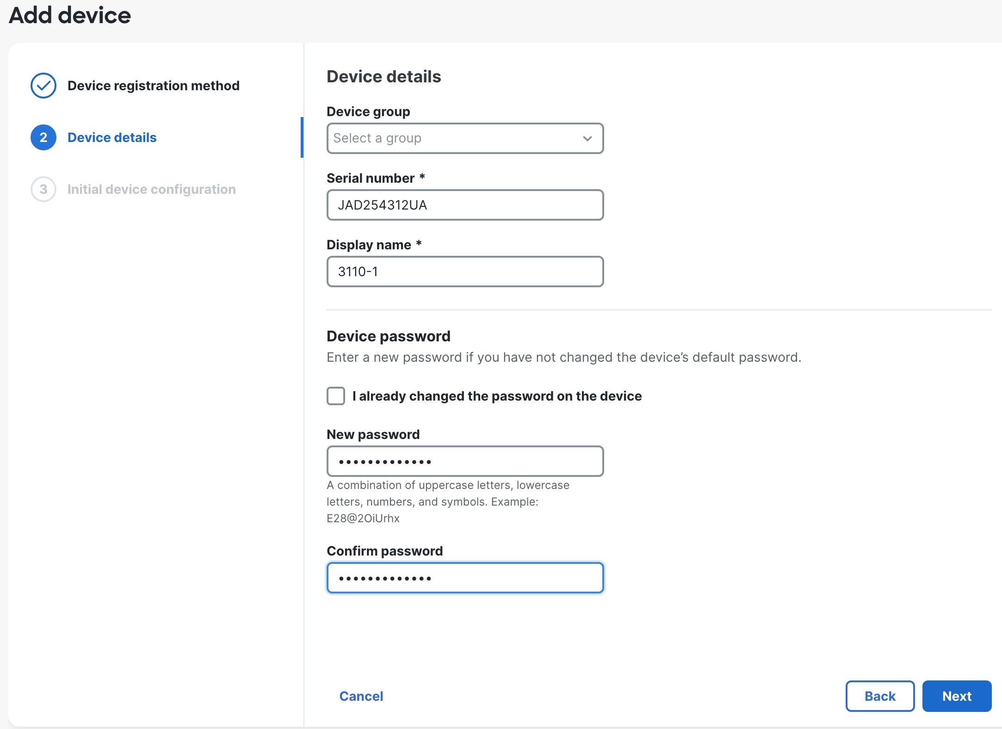The width and height of the screenshot is (1002, 729).
Task: Open Initial device configuration step
Action: (x=151, y=189)
